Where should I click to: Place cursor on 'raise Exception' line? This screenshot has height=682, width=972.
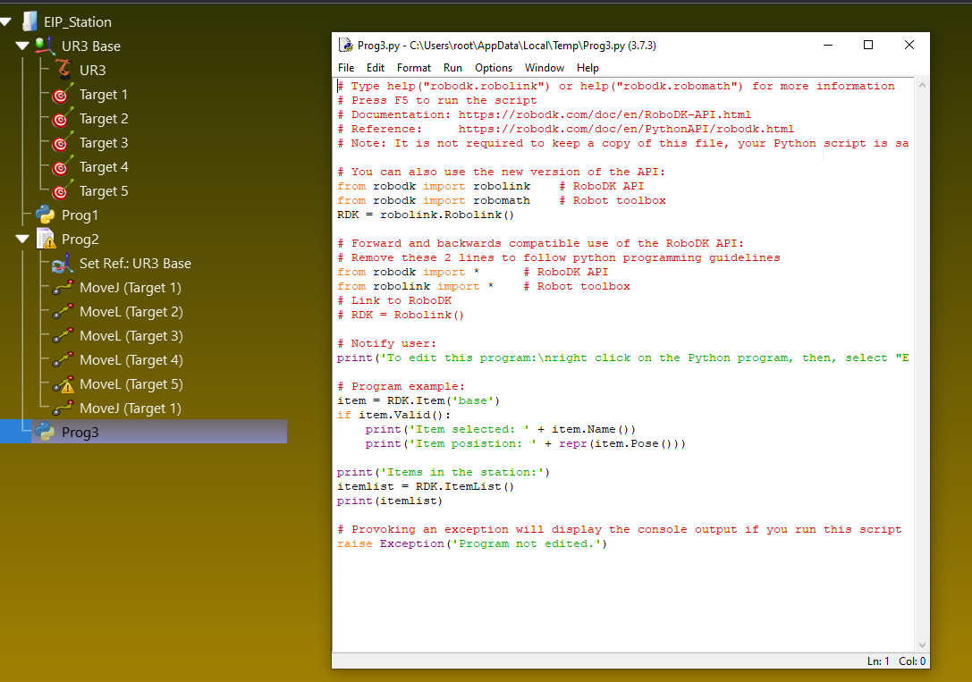point(472,543)
